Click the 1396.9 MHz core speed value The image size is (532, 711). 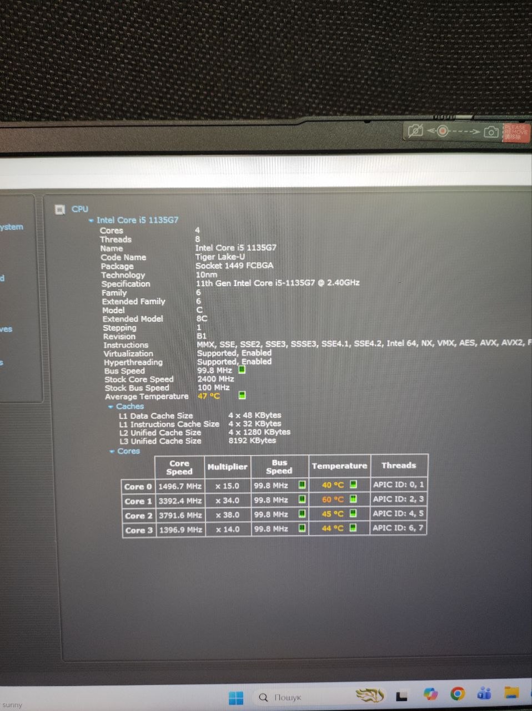tap(180, 529)
